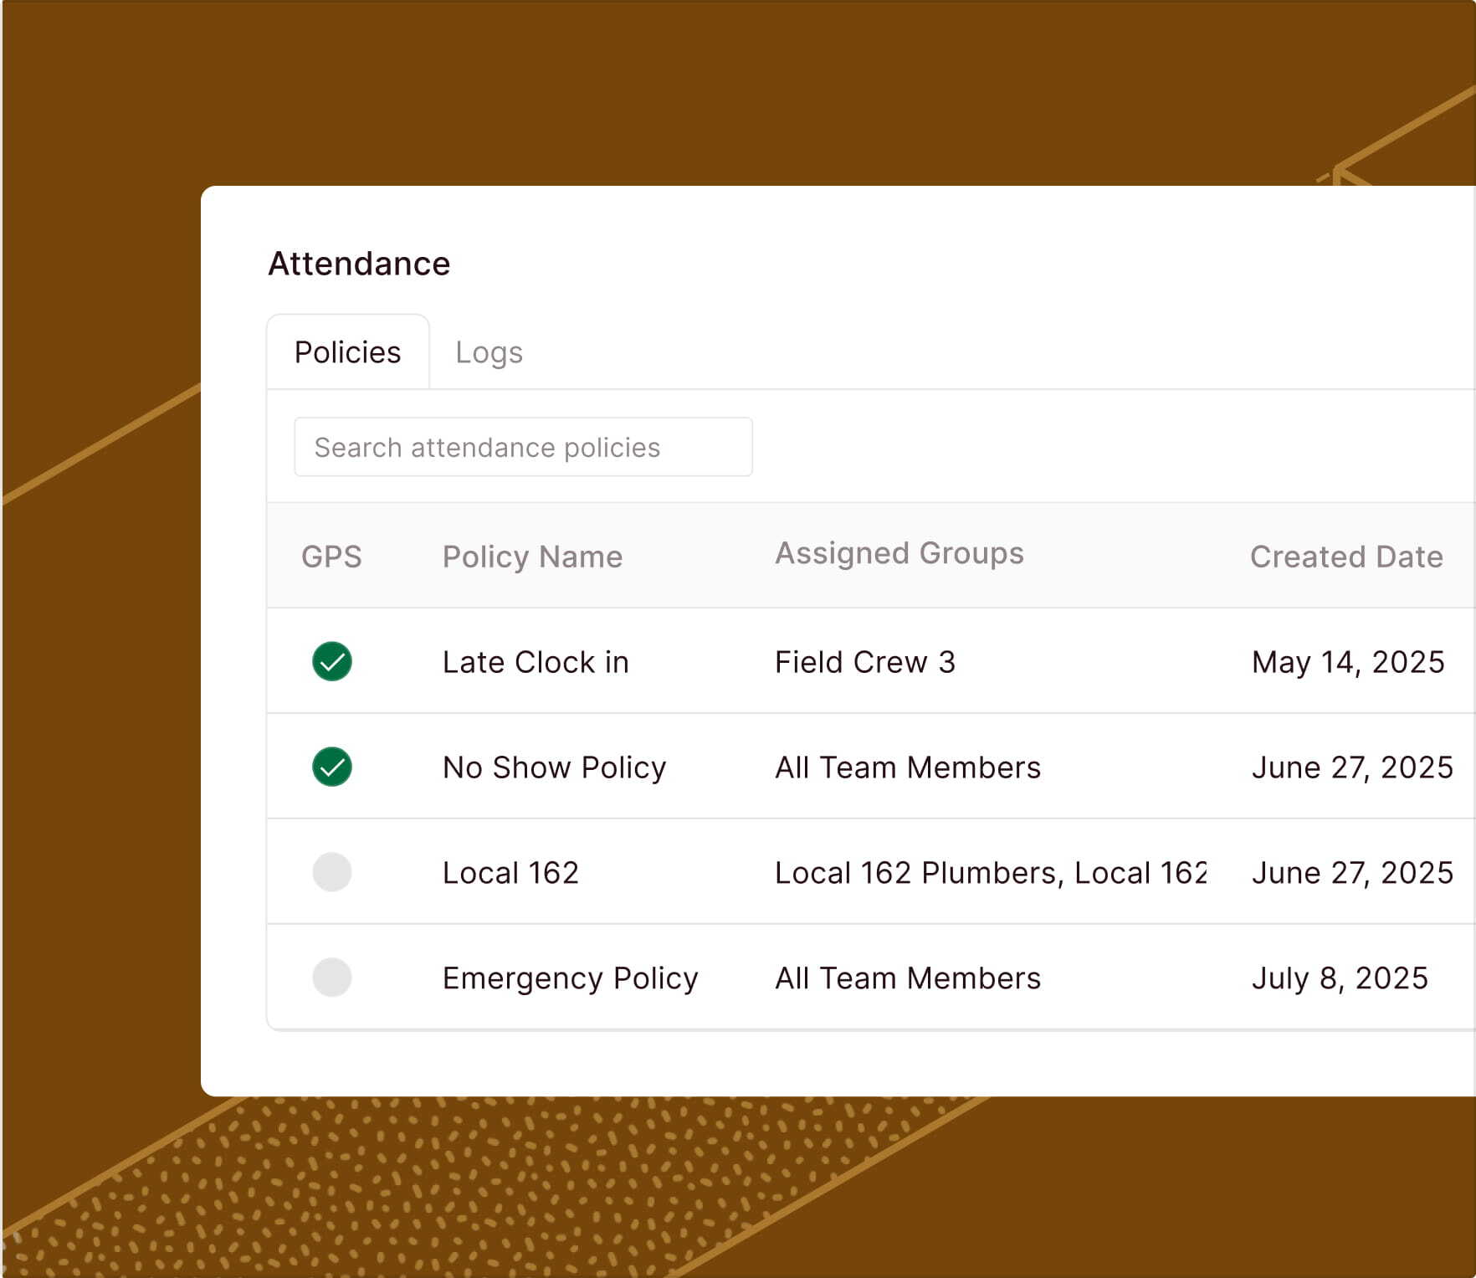Viewport: 1476px width, 1278px height.
Task: Click All Team Members under Emergency Policy
Action: [x=907, y=978]
